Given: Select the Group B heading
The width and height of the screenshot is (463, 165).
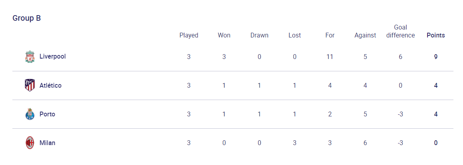Looking at the screenshot, I should click(x=27, y=18).
